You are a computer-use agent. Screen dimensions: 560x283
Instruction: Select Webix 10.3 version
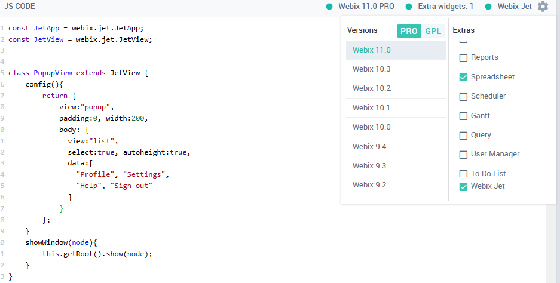point(396,69)
